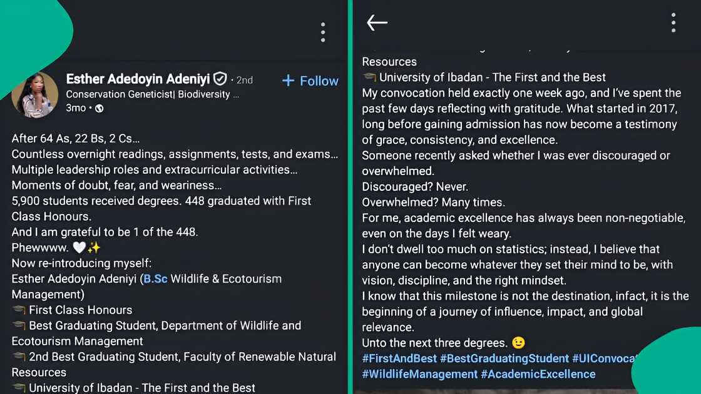This screenshot has height=394, width=701.
Task: Click the 3mo timestamp
Action: 74,108
